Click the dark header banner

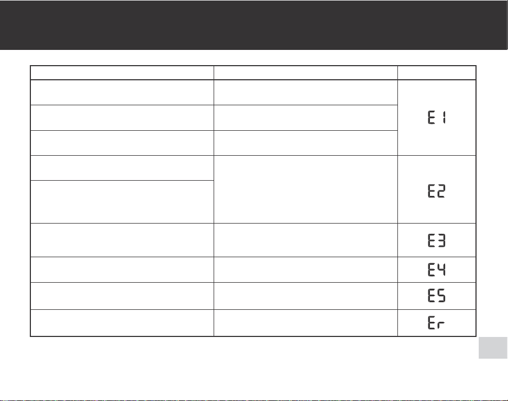tap(254, 25)
